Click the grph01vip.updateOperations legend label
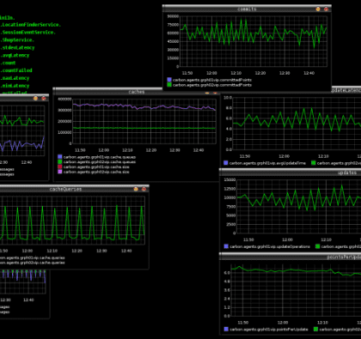The width and height of the screenshot is (361, 339). point(270,246)
